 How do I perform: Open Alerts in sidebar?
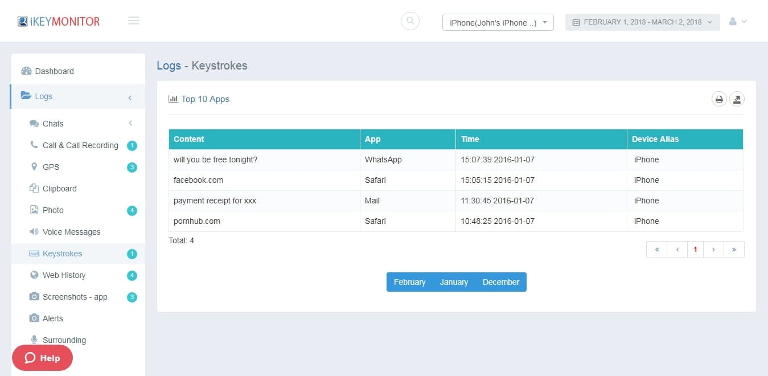click(52, 318)
